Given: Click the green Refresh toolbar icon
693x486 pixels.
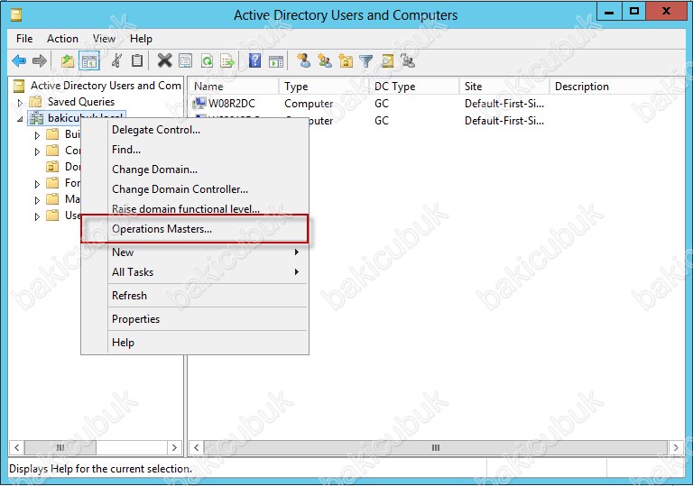Looking at the screenshot, I should pos(207,60).
